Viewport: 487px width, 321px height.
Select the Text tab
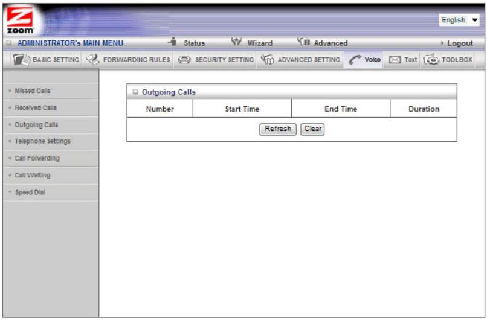(402, 60)
